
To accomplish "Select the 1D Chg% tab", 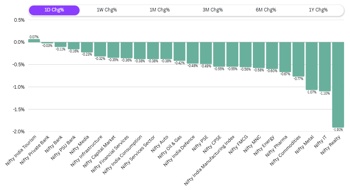I will tap(54, 10).
